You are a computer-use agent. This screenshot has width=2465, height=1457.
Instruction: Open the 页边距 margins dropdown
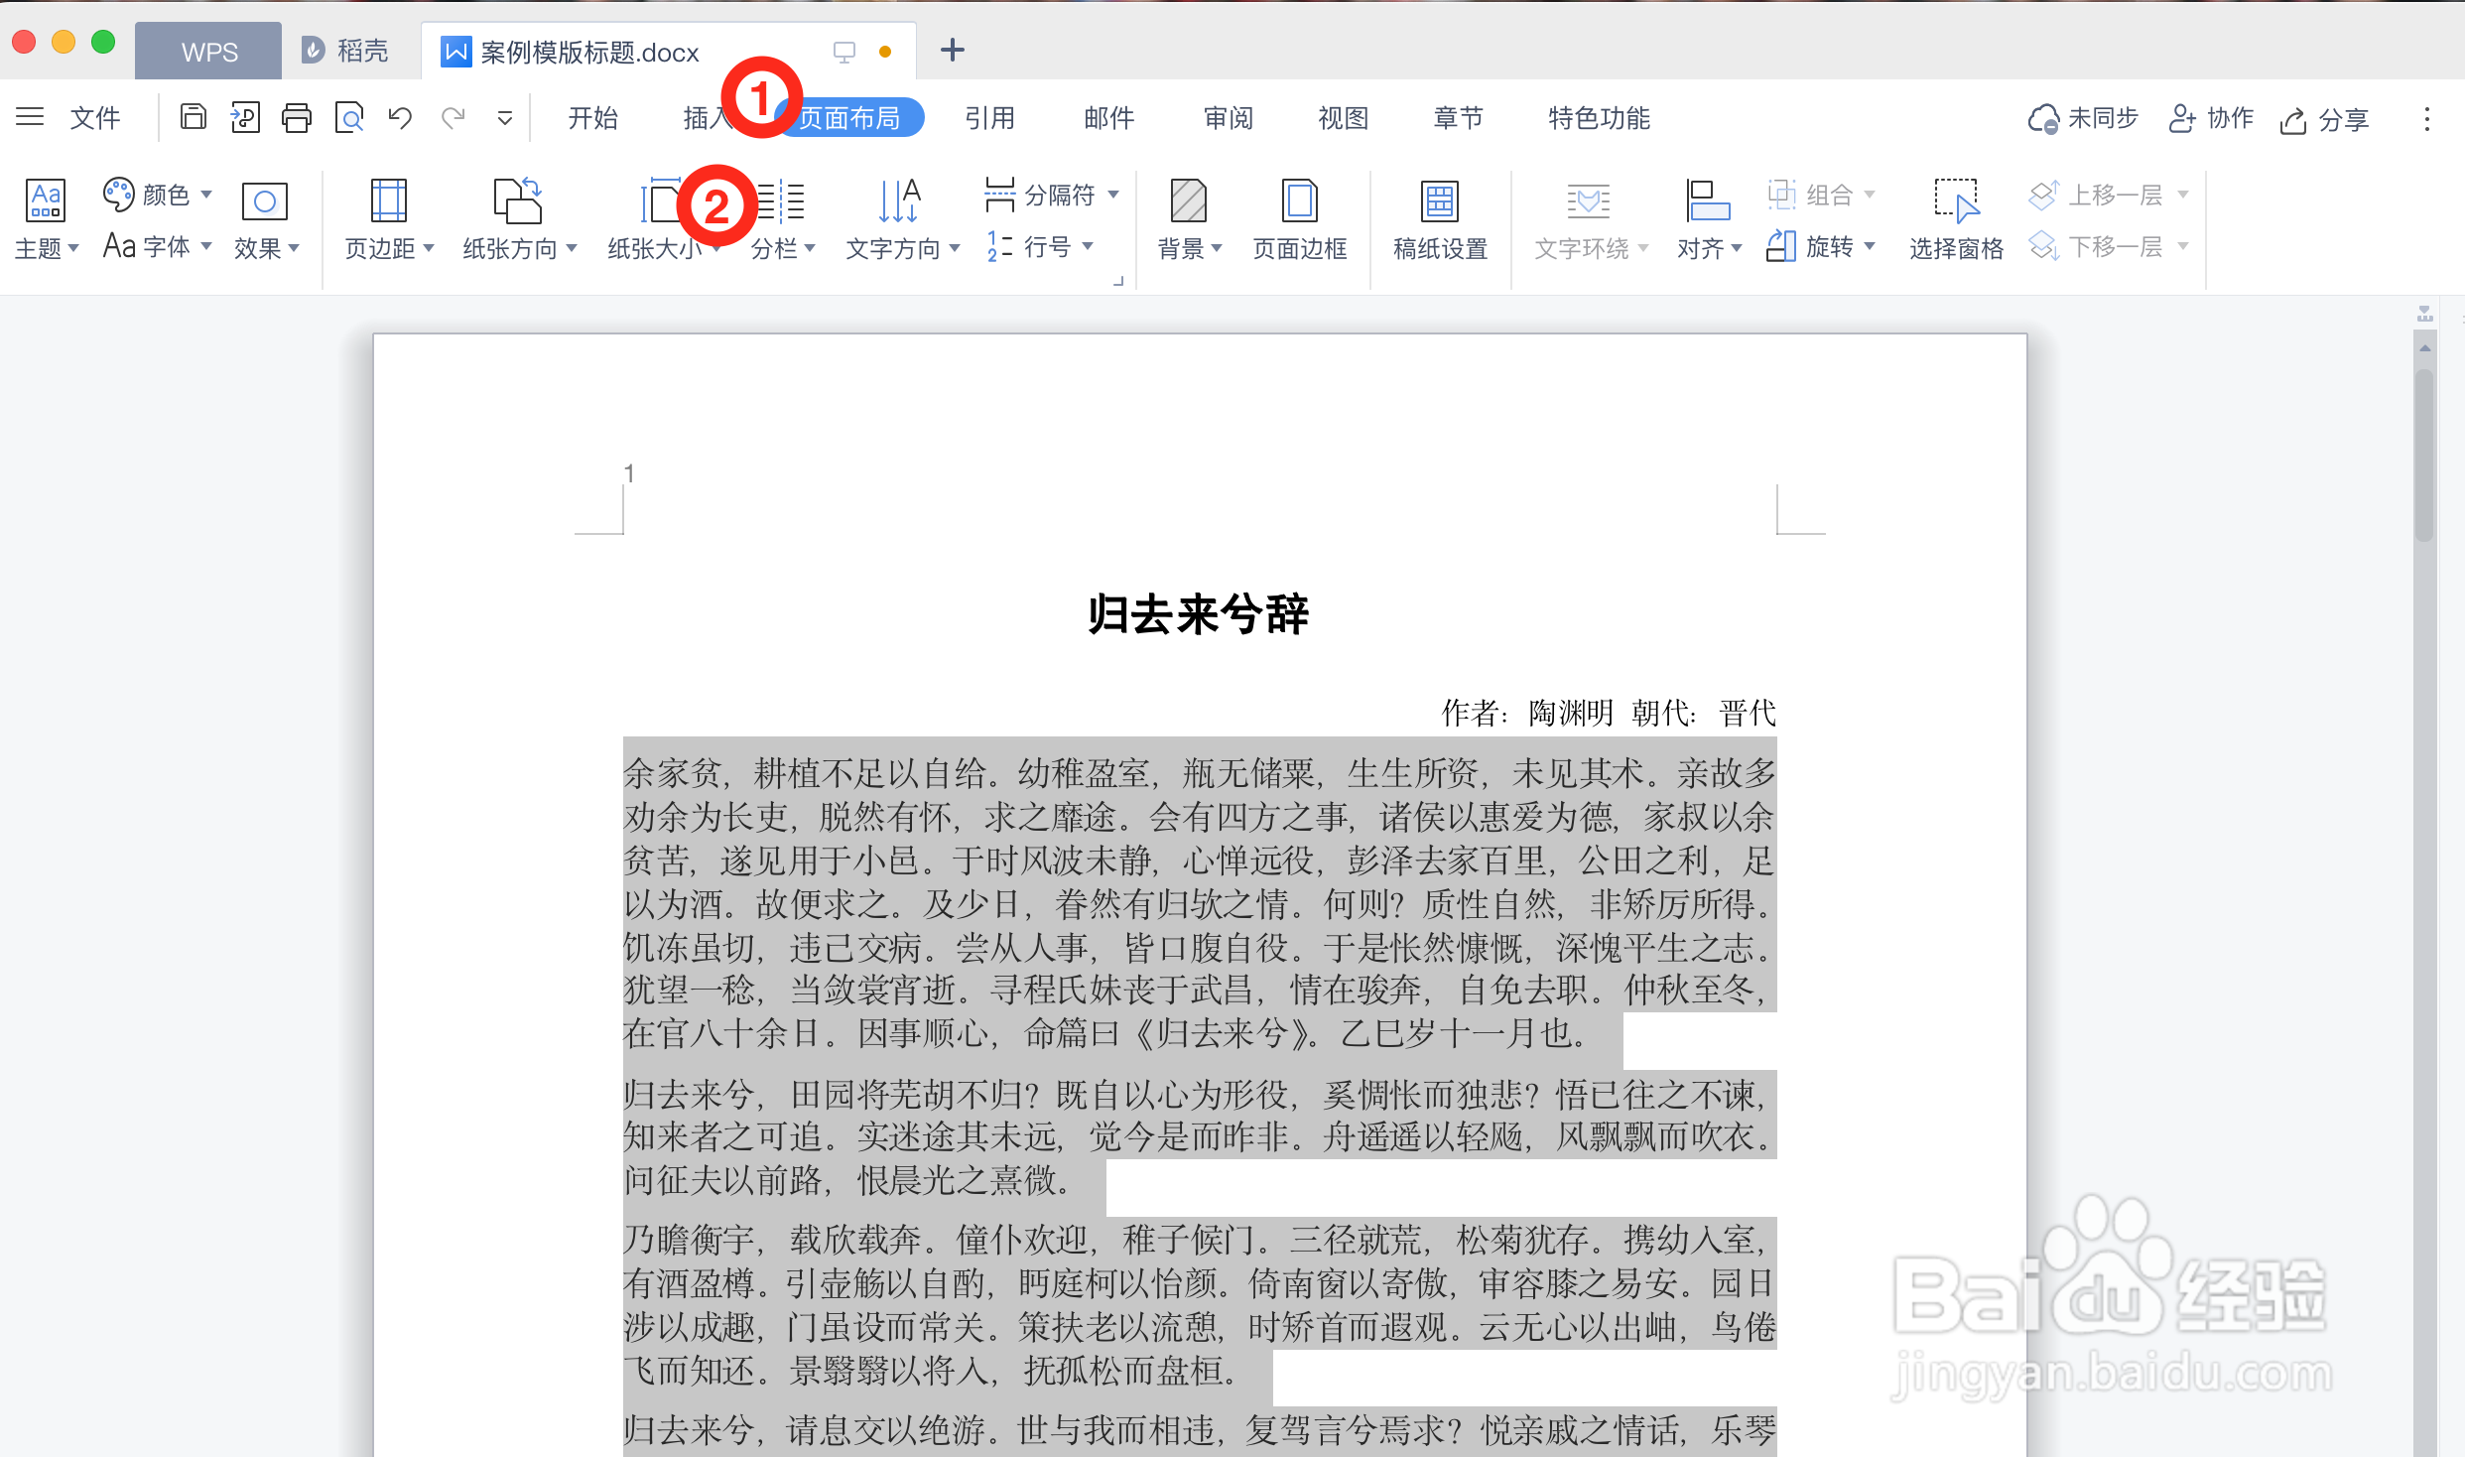tap(389, 219)
